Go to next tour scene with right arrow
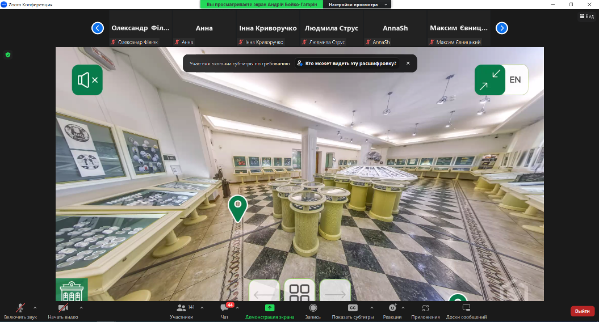Screen dimensions: 599x322 335,291
